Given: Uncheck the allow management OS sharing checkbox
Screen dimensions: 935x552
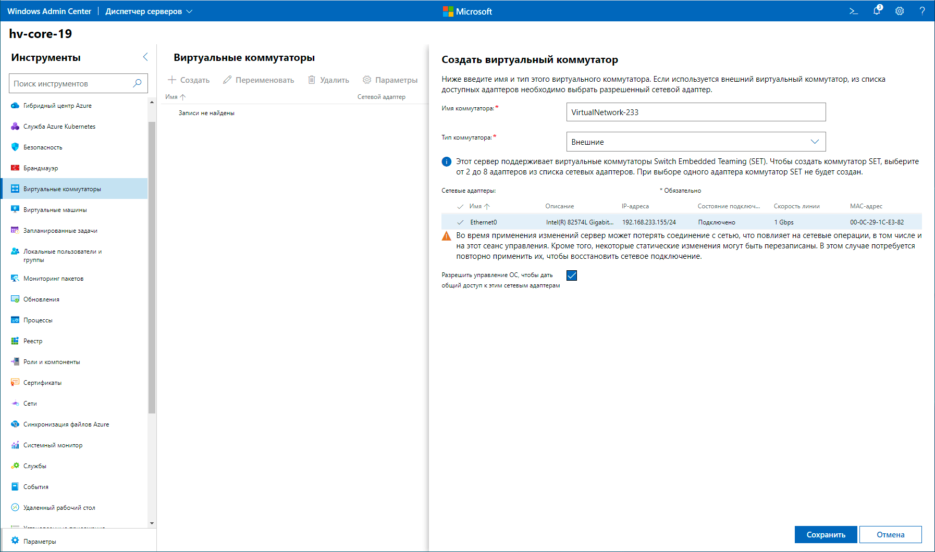Looking at the screenshot, I should [x=572, y=275].
